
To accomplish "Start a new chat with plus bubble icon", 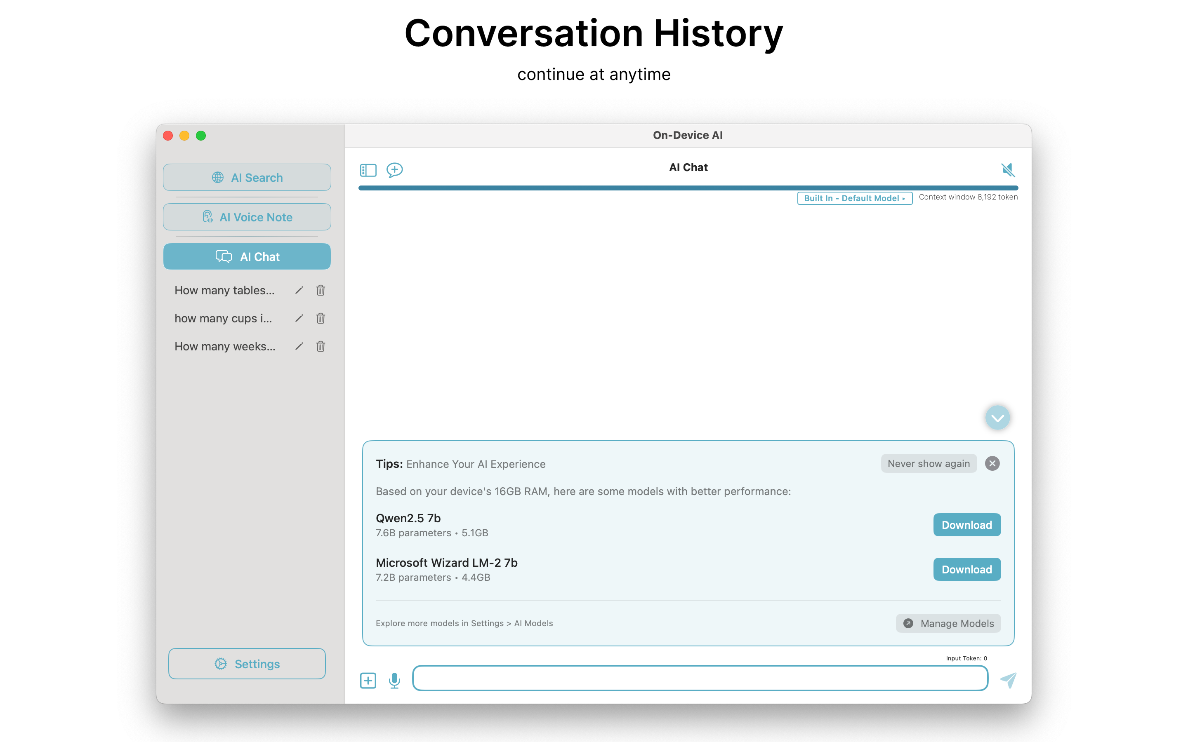I will pyautogui.click(x=394, y=170).
